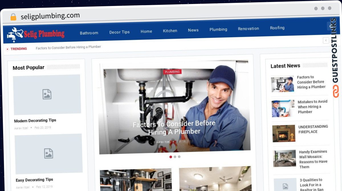Open the Renovation menu item
Screen dimensions: 342x191
click(249, 29)
